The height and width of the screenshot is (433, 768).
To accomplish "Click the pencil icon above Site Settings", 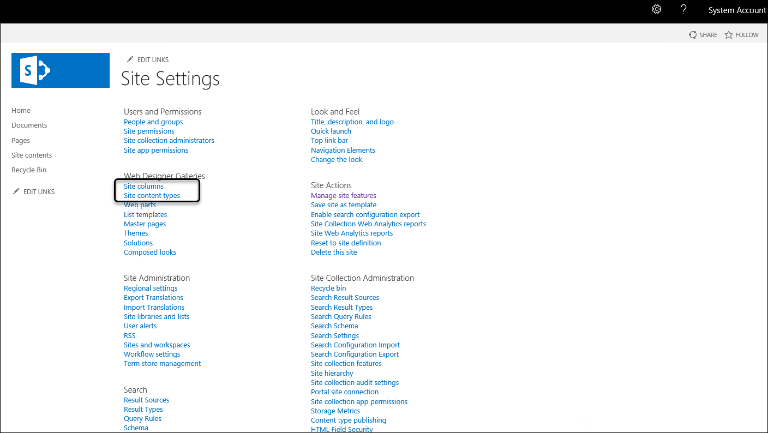I will pos(130,59).
